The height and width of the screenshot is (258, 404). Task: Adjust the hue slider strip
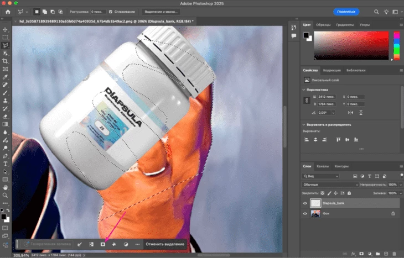[396, 45]
